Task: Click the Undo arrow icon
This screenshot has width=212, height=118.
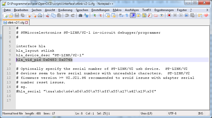Action: 67,16
